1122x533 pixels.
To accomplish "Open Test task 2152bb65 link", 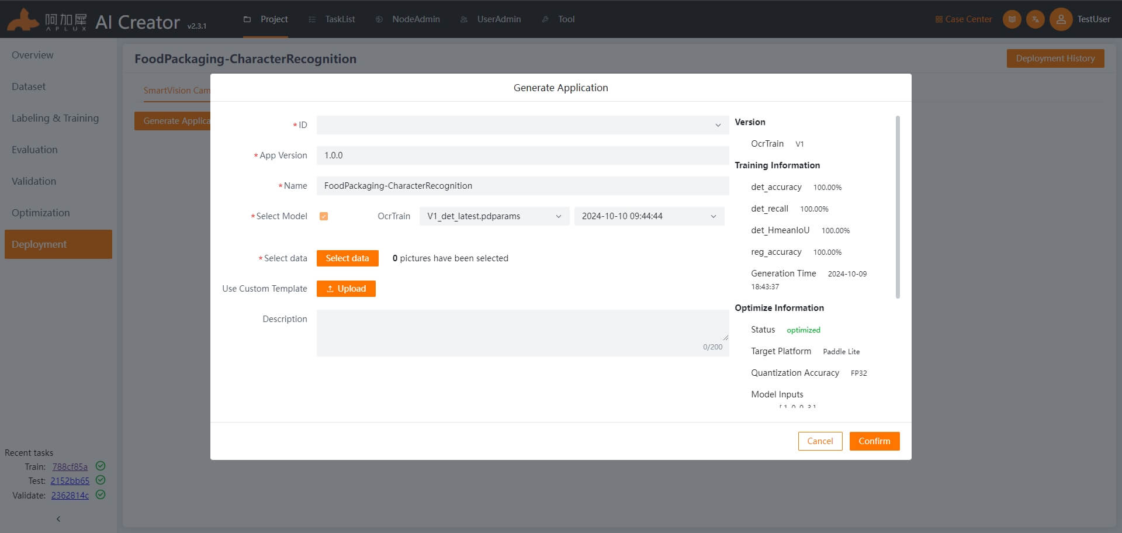I will pyautogui.click(x=70, y=480).
